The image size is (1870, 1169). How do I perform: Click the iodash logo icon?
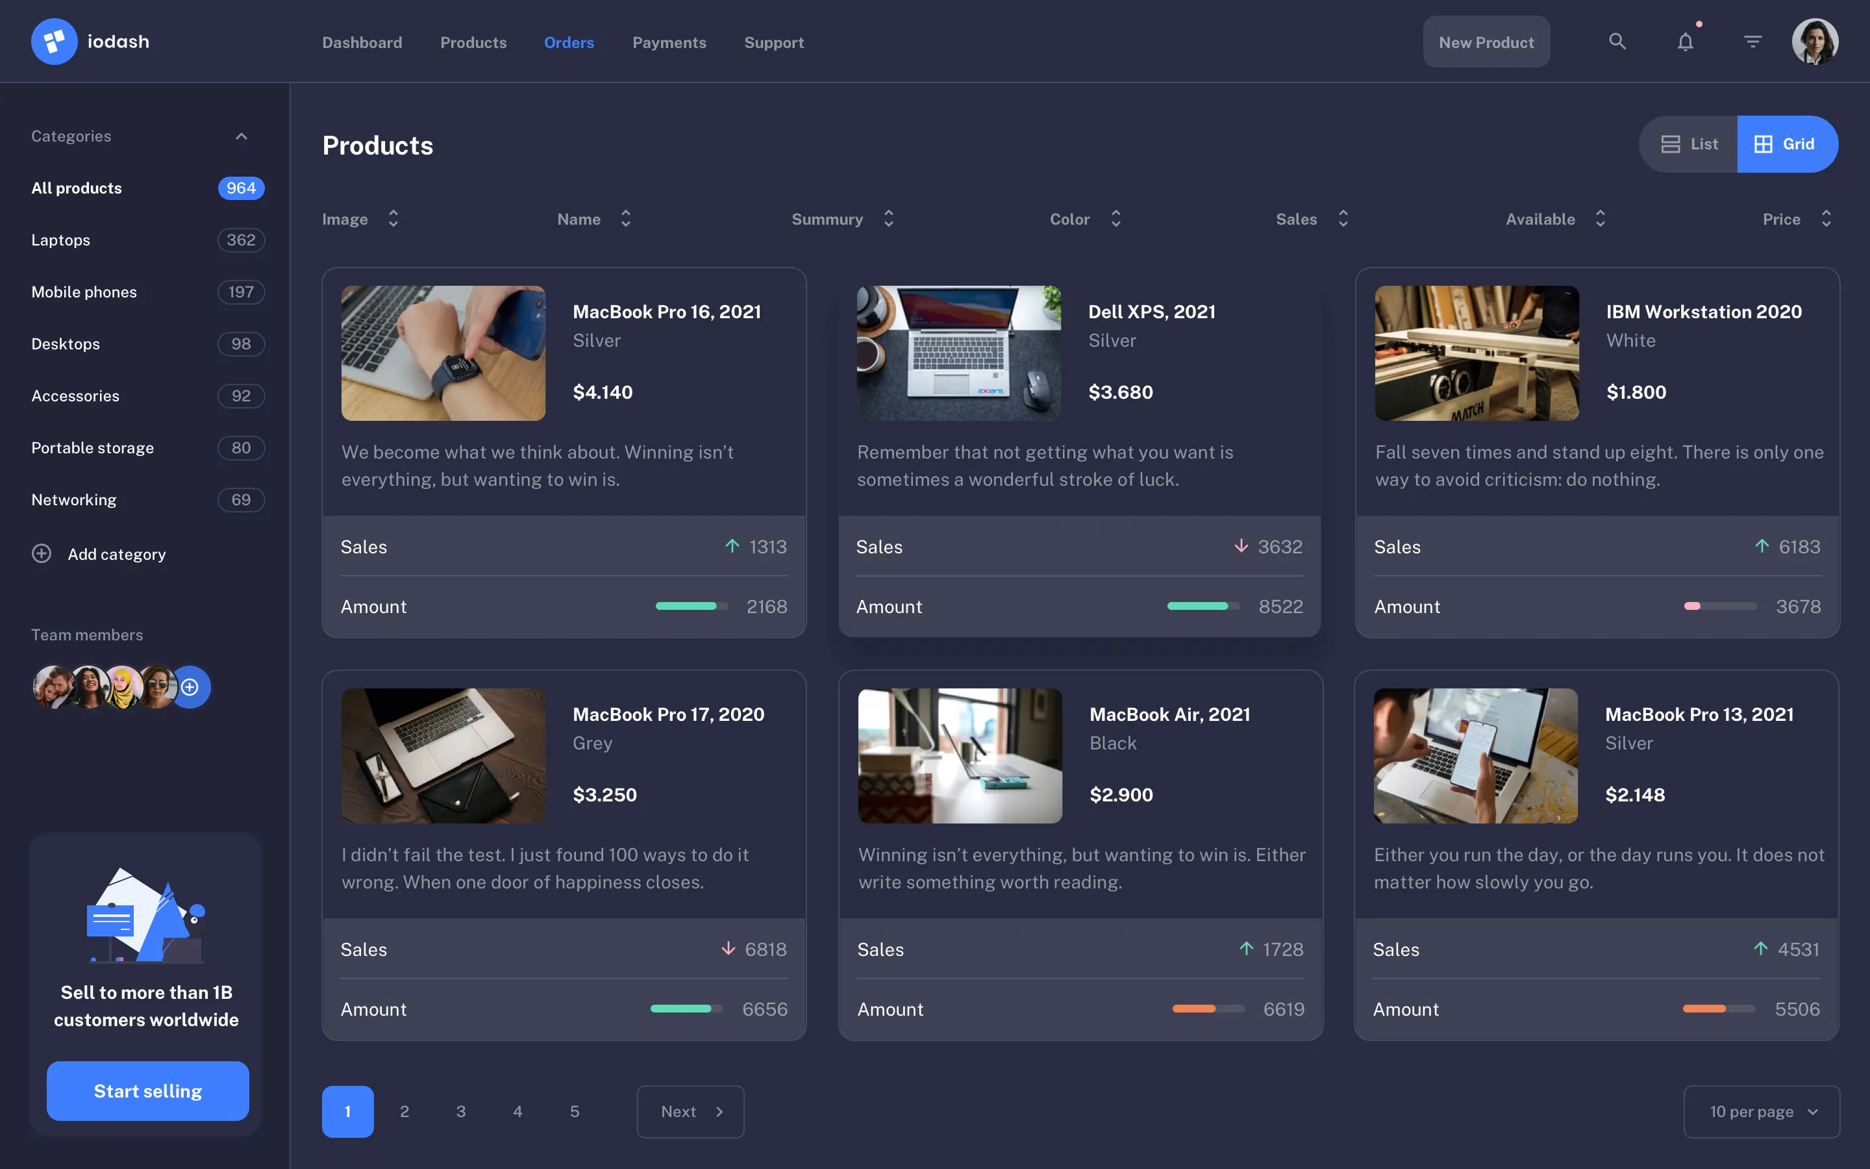[x=53, y=41]
